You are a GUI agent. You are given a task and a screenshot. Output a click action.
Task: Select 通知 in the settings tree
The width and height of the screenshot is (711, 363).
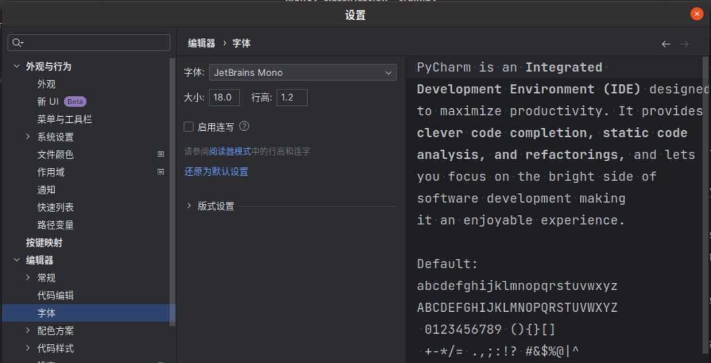[x=46, y=189]
